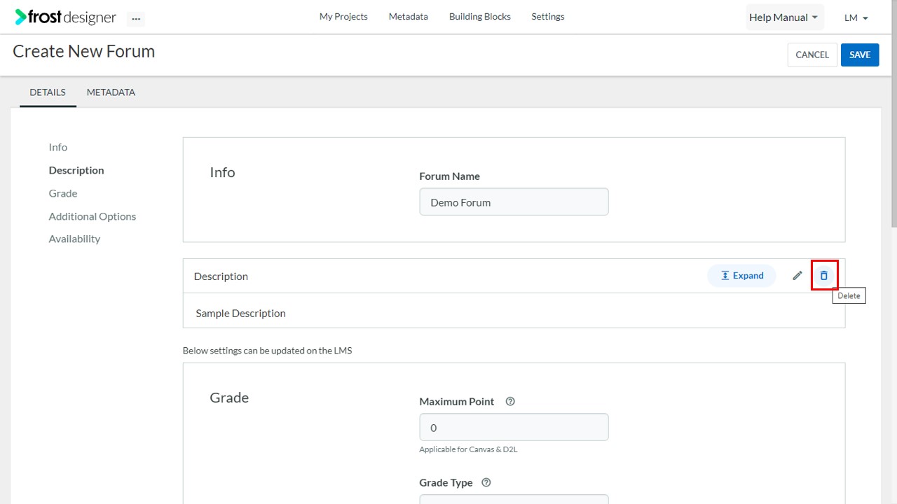Click the Sample Description text
Screen dimensions: 897x504
[x=240, y=313]
